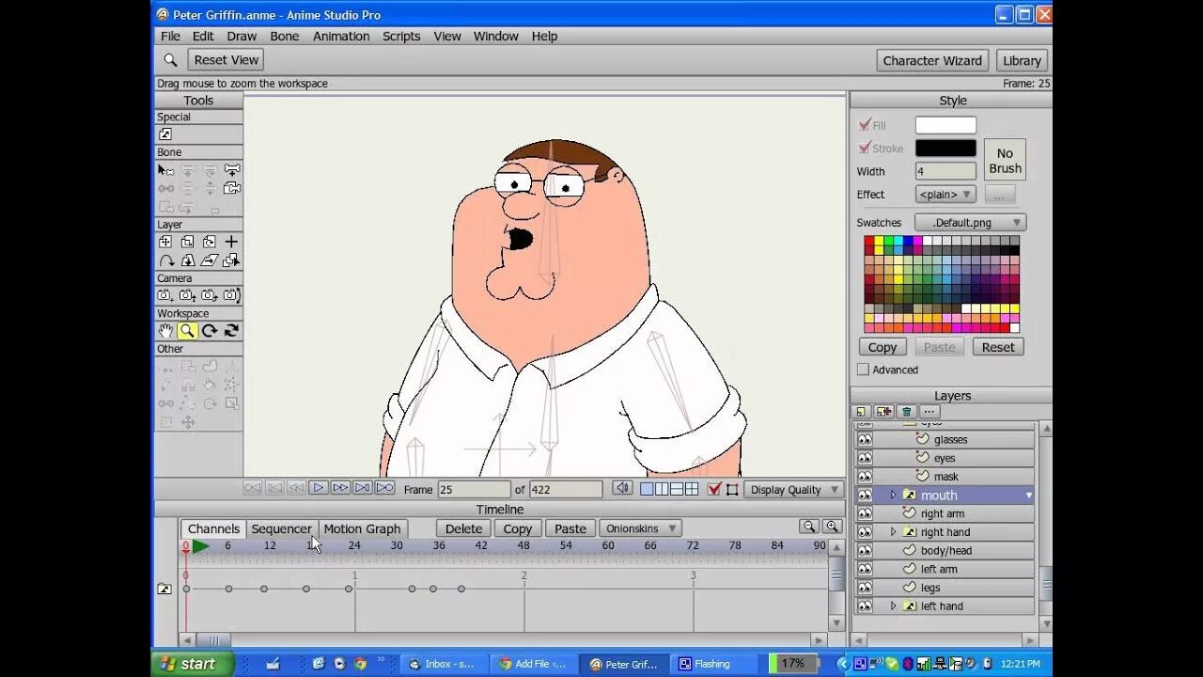The image size is (1203, 677).
Task: Select the Roll Camera tool
Action: pyautogui.click(x=209, y=295)
